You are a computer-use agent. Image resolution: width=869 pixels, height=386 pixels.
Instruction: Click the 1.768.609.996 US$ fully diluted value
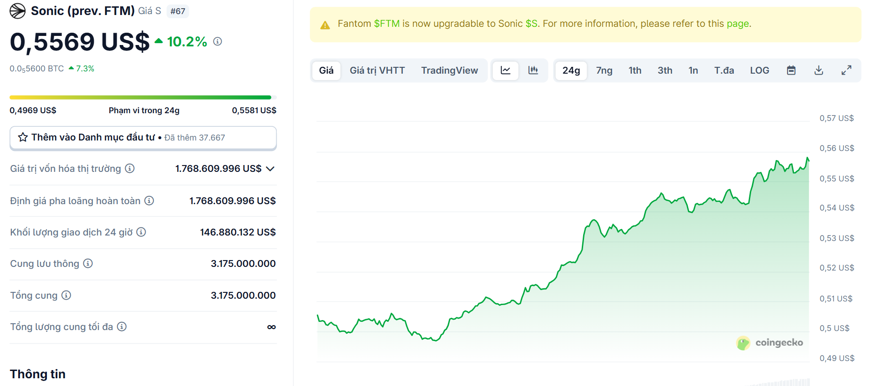pos(232,201)
